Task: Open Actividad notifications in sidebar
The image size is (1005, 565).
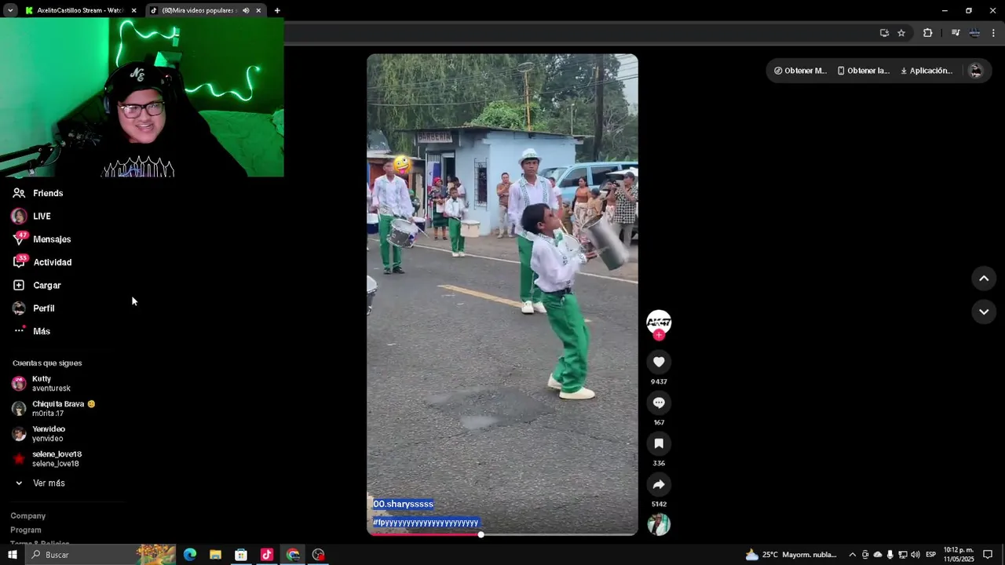Action: tap(42, 262)
